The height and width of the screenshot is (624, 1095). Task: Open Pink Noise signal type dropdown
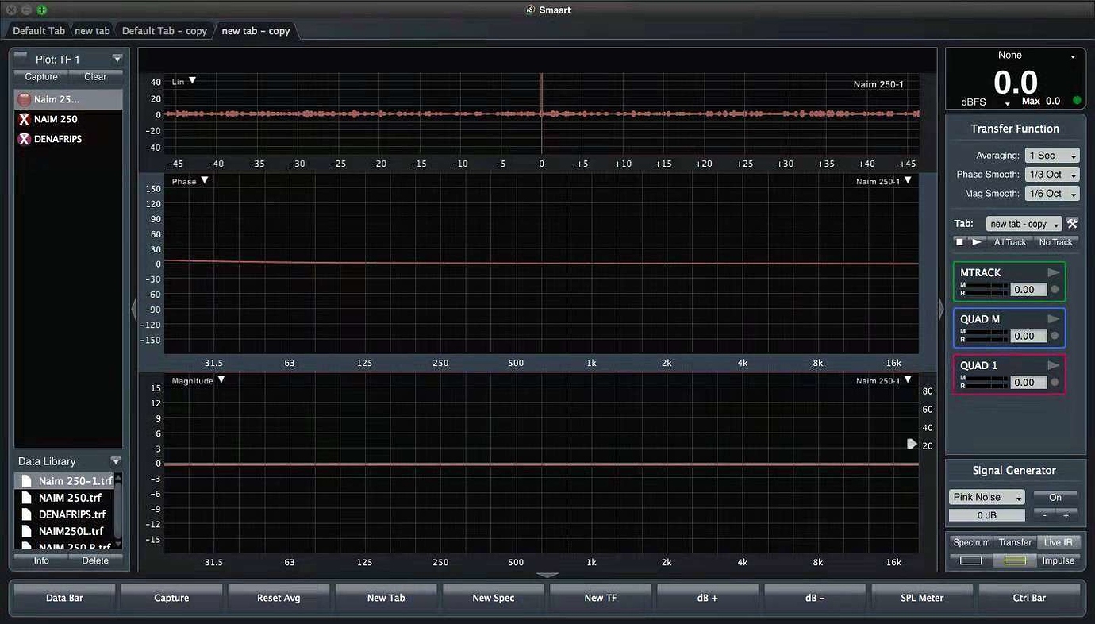pos(986,497)
